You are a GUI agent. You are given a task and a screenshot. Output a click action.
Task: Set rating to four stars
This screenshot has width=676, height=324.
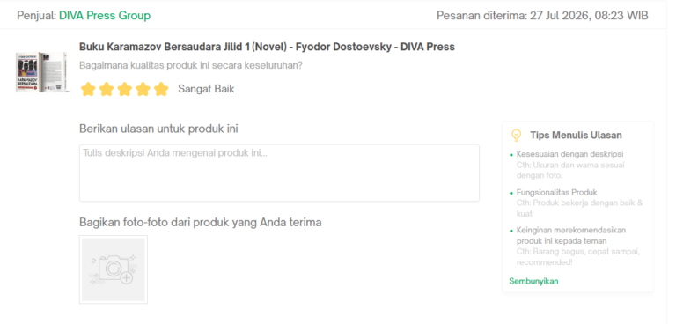pyautogui.click(x=143, y=89)
